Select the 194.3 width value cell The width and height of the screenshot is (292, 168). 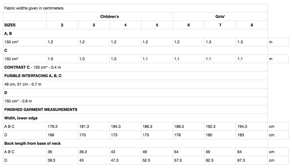pyautogui.click(x=242, y=127)
